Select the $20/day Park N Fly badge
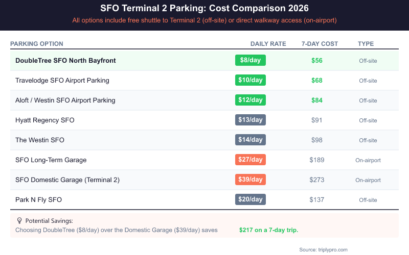 [x=251, y=199]
